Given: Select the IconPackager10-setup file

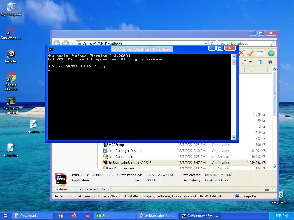Looking at the screenshot, I should pos(184,151).
